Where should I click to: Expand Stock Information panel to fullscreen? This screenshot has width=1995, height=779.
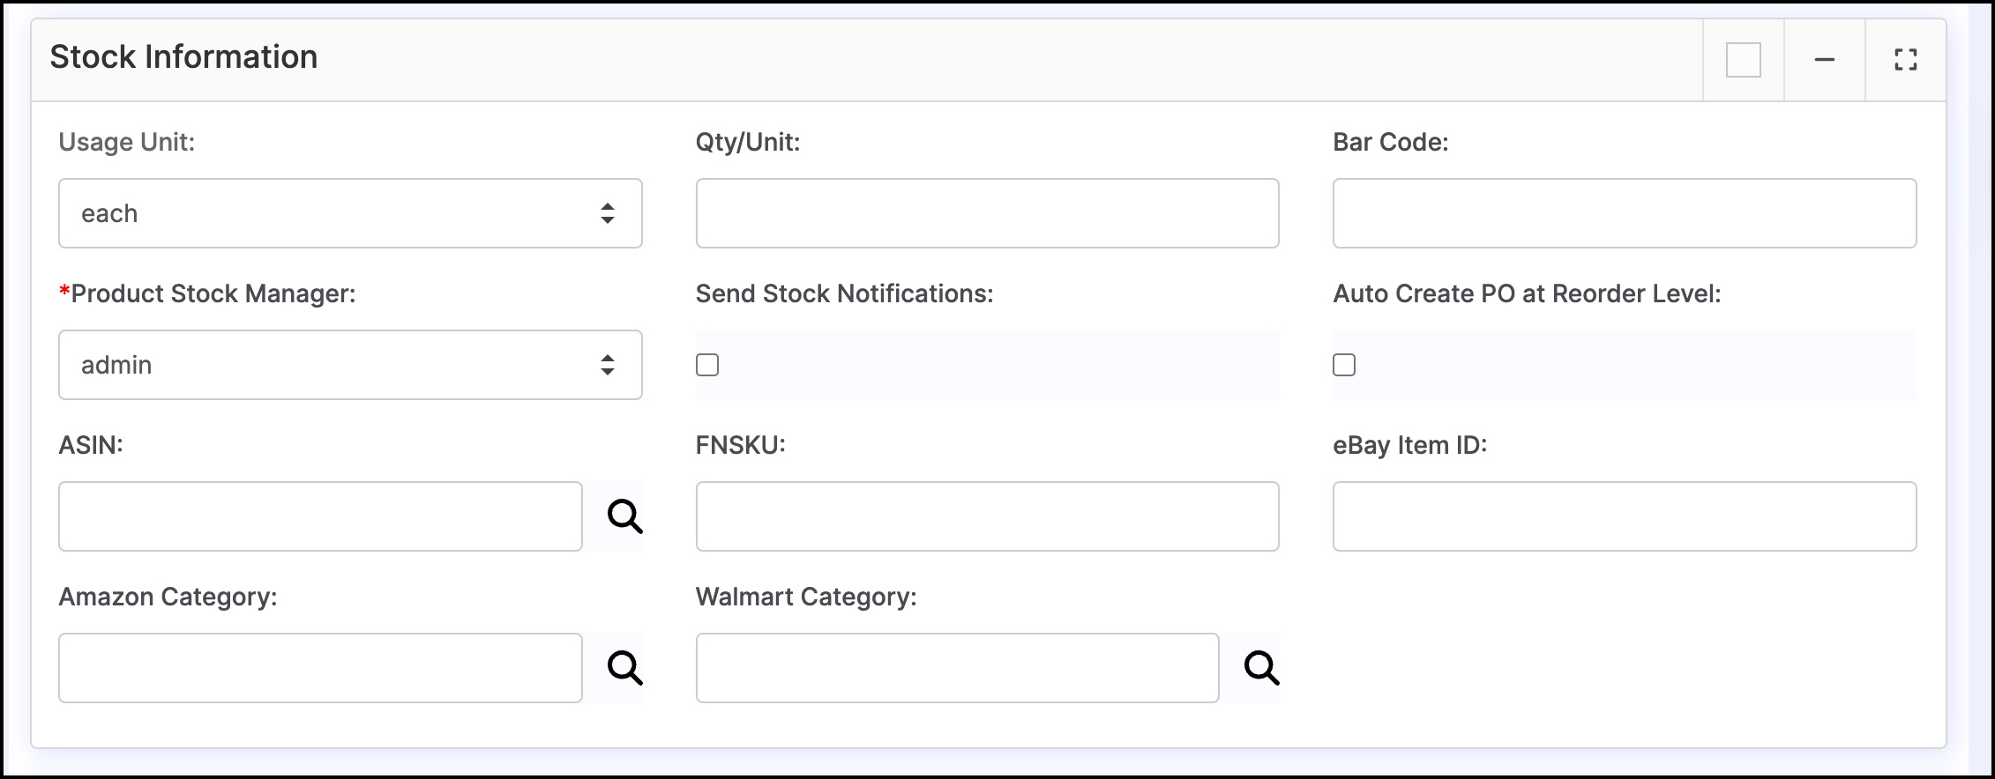coord(1905,60)
